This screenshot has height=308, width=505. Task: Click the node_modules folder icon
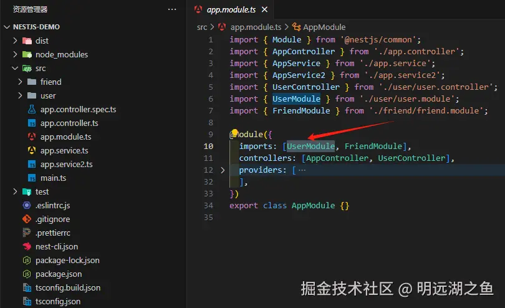(27, 54)
